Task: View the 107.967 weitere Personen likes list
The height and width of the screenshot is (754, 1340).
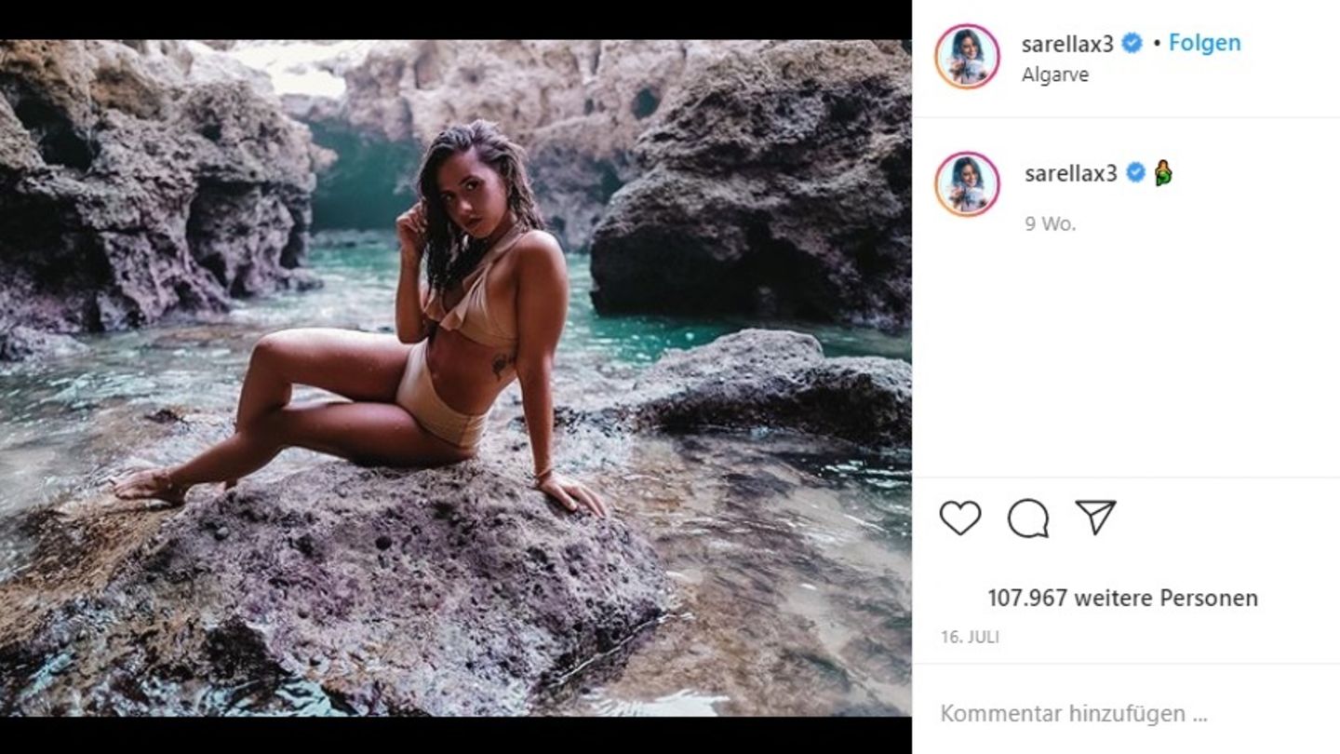Action: click(x=1122, y=598)
